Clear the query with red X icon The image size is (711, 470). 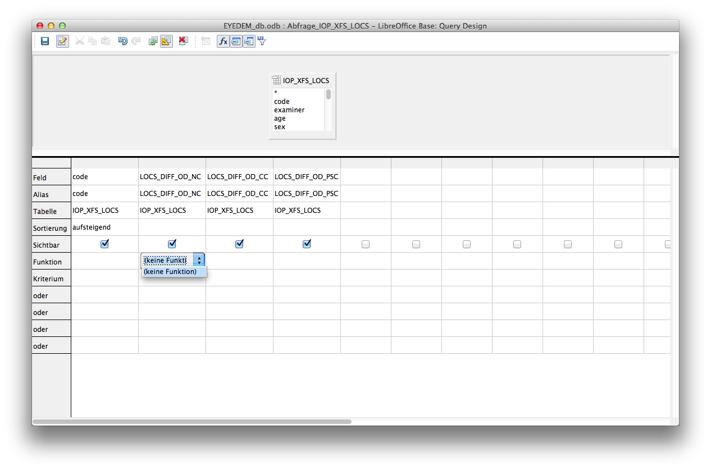(183, 41)
